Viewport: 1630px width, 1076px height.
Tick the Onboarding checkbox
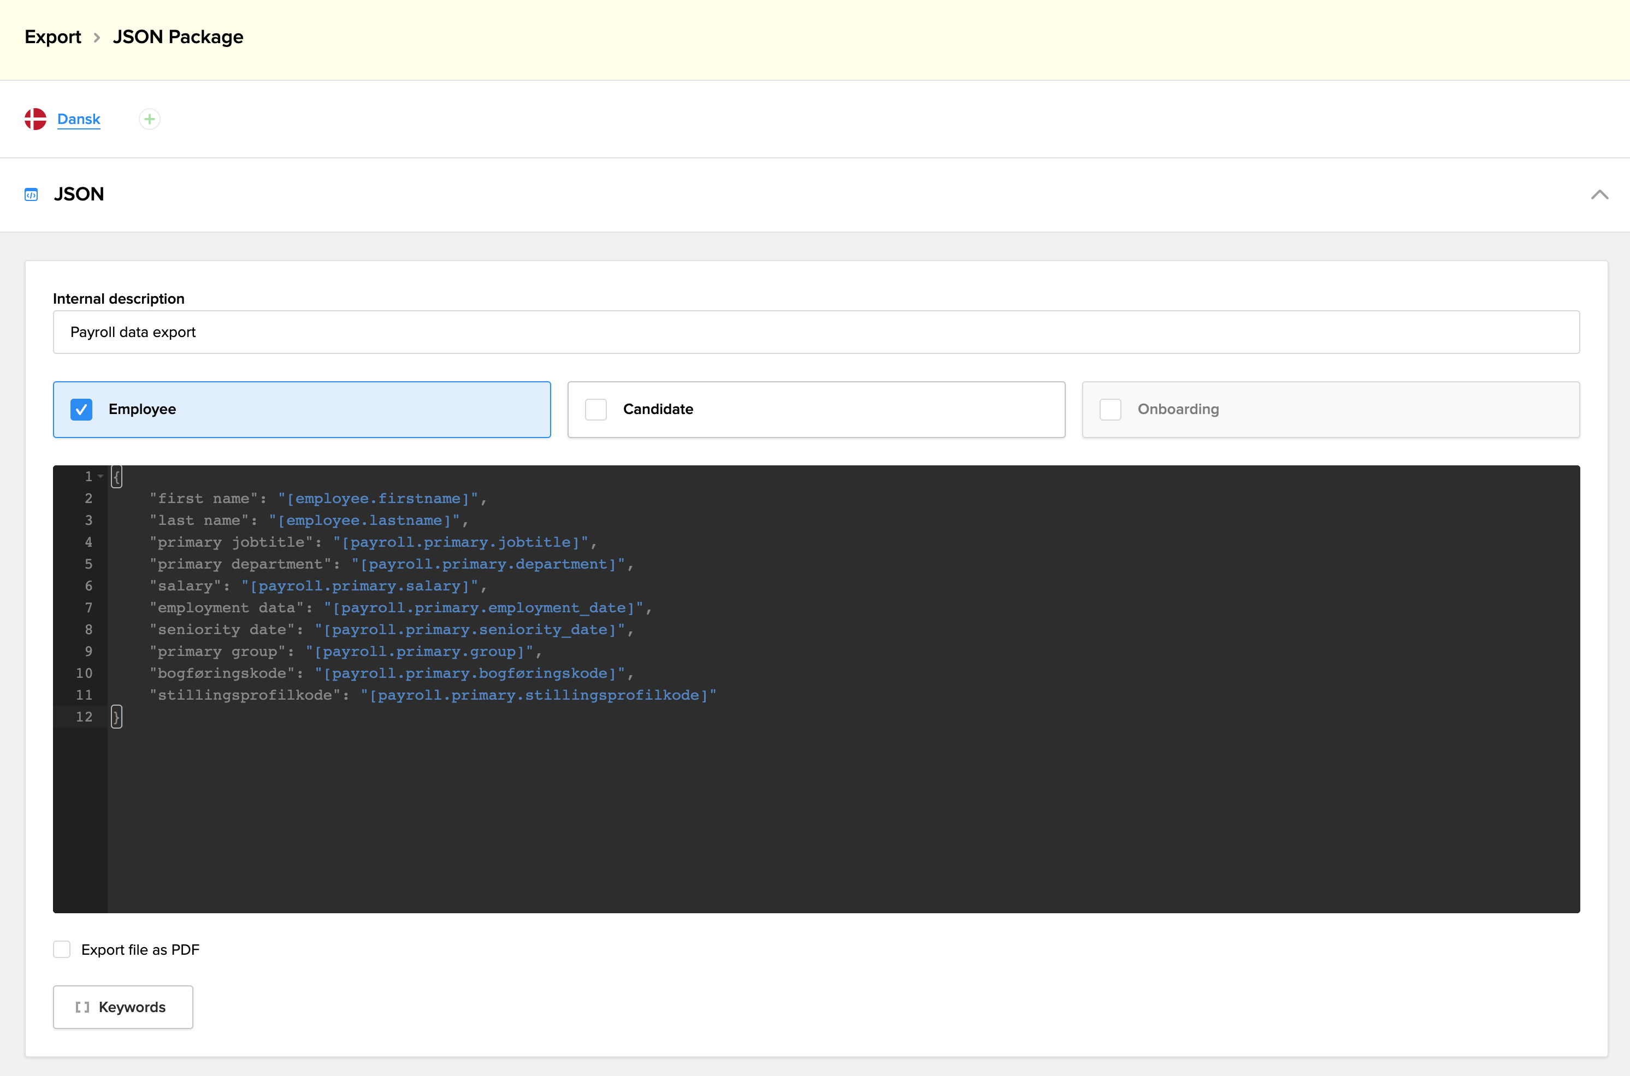[x=1110, y=410]
